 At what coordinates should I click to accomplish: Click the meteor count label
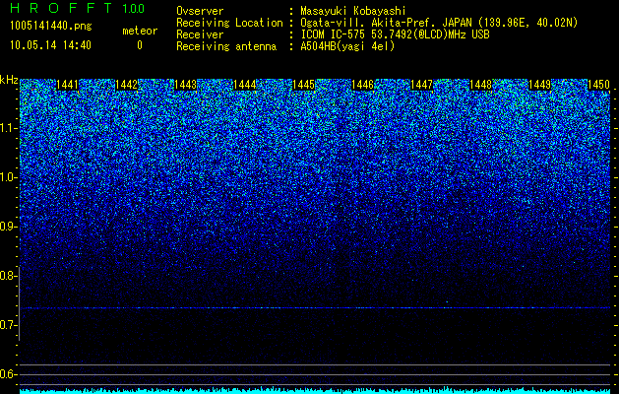coord(140,31)
